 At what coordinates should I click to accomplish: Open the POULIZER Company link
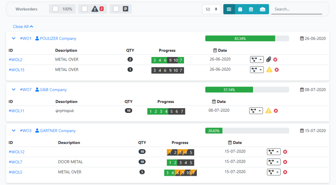[x=58, y=38]
